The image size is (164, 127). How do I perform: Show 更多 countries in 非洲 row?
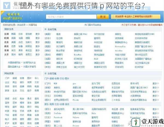point(37,50)
